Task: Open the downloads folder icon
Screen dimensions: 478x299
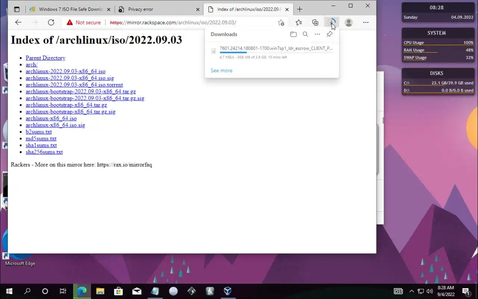Action: (294, 34)
